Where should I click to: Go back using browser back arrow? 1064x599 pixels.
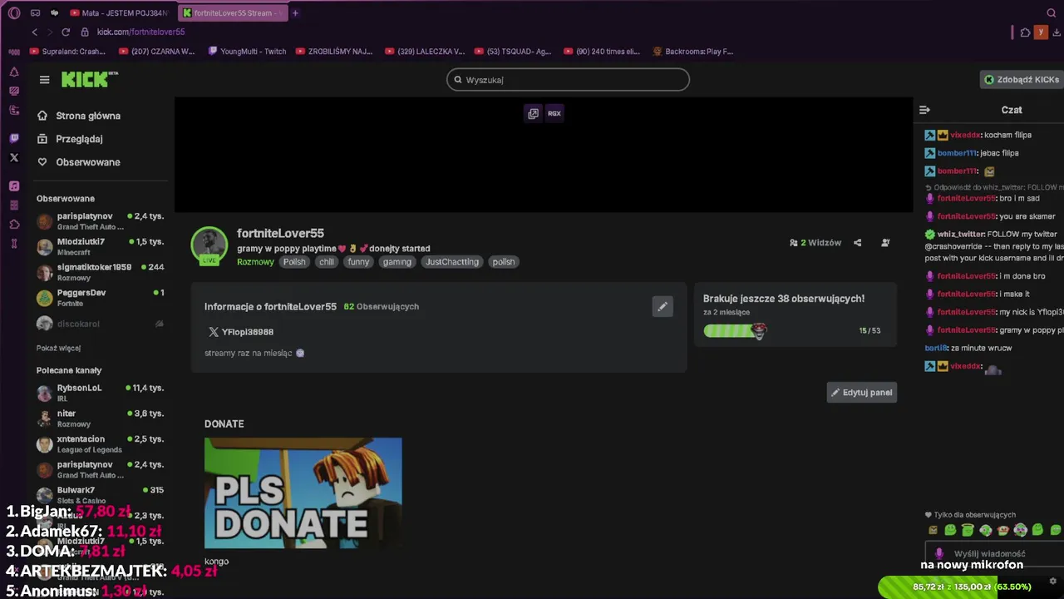[34, 32]
